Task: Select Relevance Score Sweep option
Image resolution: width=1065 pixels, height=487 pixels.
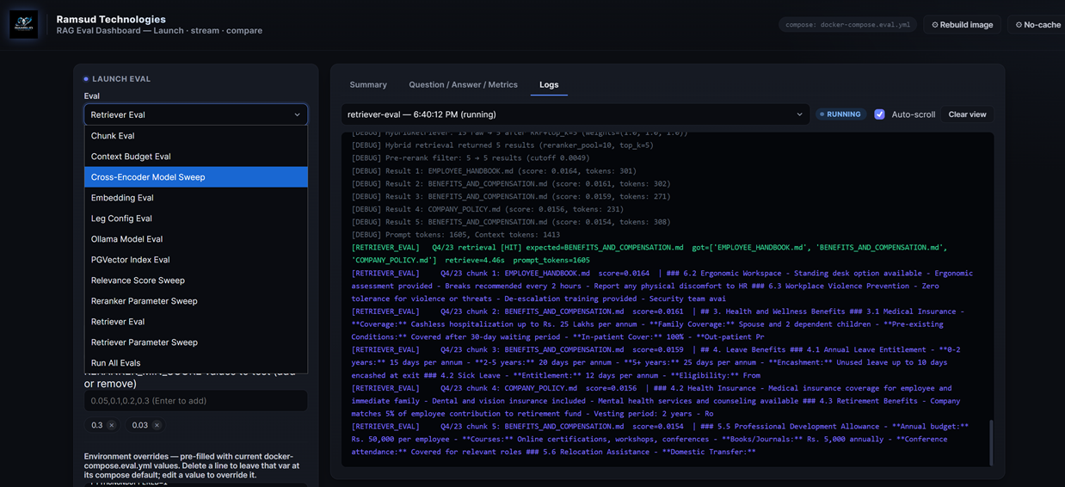Action: (195, 280)
